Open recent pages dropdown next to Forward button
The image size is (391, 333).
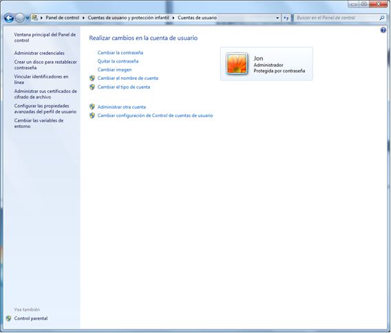[x=27, y=18]
